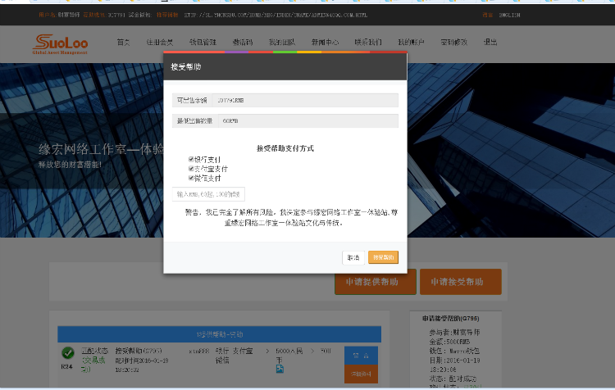Click the 申请提供帮助 button
The width and height of the screenshot is (615, 390).
[x=376, y=282]
